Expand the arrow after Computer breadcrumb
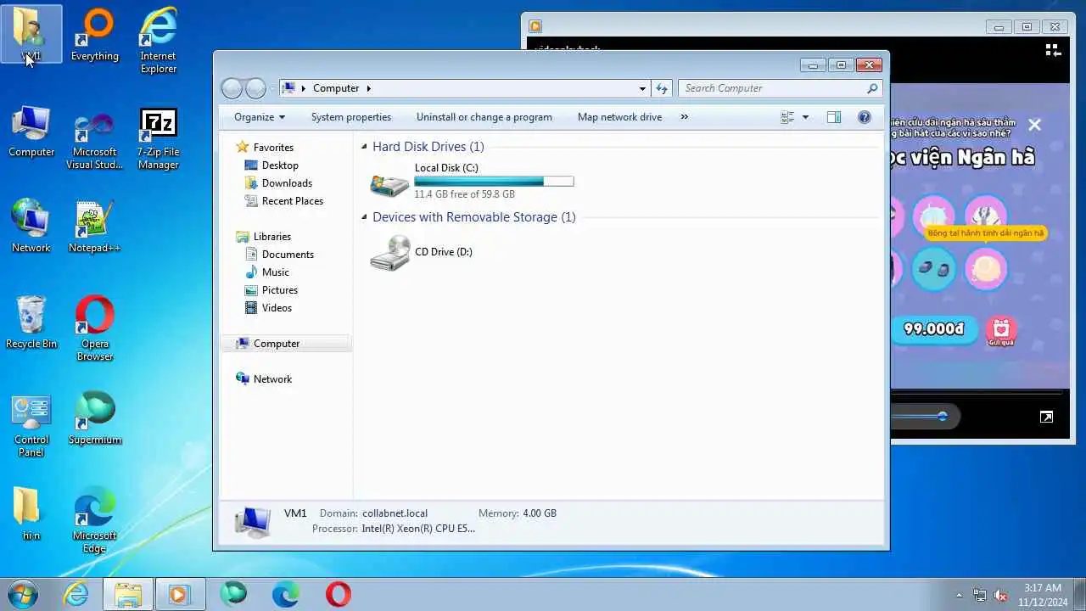1086x611 pixels. click(369, 88)
